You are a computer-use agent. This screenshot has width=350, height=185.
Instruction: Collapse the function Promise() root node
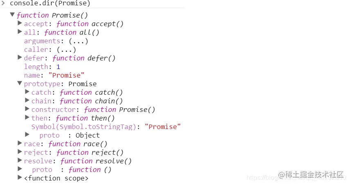pos(12,15)
